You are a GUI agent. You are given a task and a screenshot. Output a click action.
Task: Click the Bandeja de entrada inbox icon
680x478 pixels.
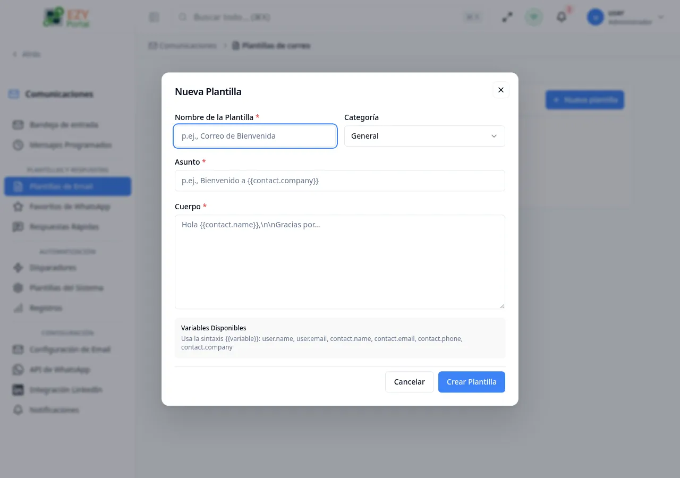(18, 125)
